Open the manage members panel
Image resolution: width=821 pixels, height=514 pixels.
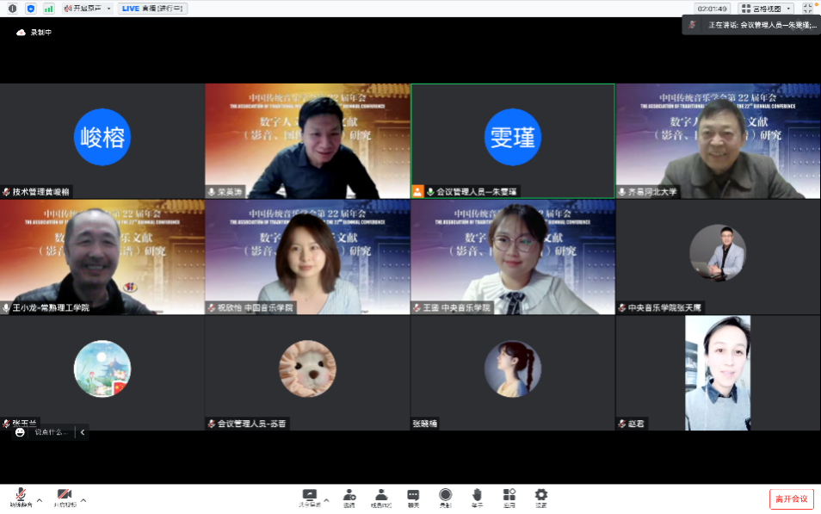pos(380,495)
